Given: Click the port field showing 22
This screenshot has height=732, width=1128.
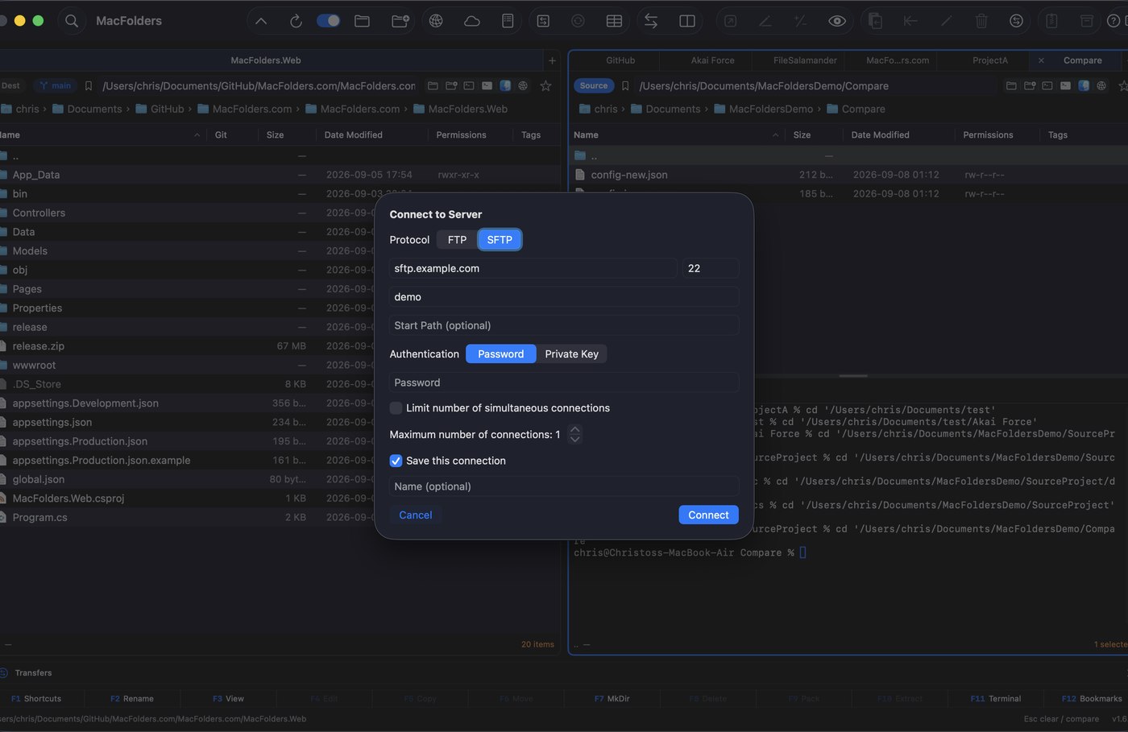Looking at the screenshot, I should pyautogui.click(x=711, y=268).
